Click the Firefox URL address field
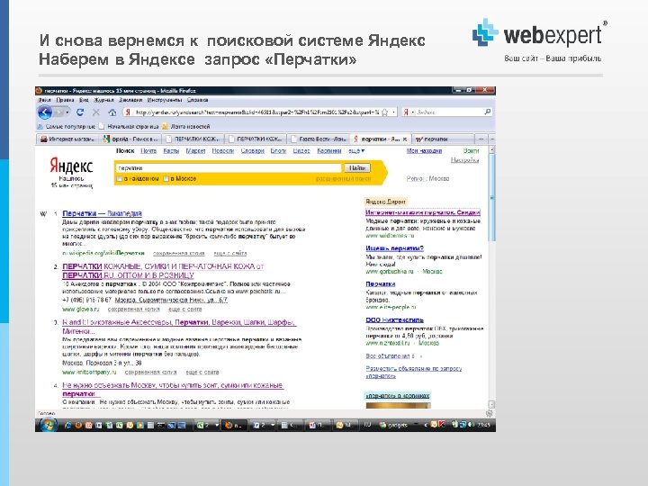This screenshot has height=486, width=648. (261, 112)
